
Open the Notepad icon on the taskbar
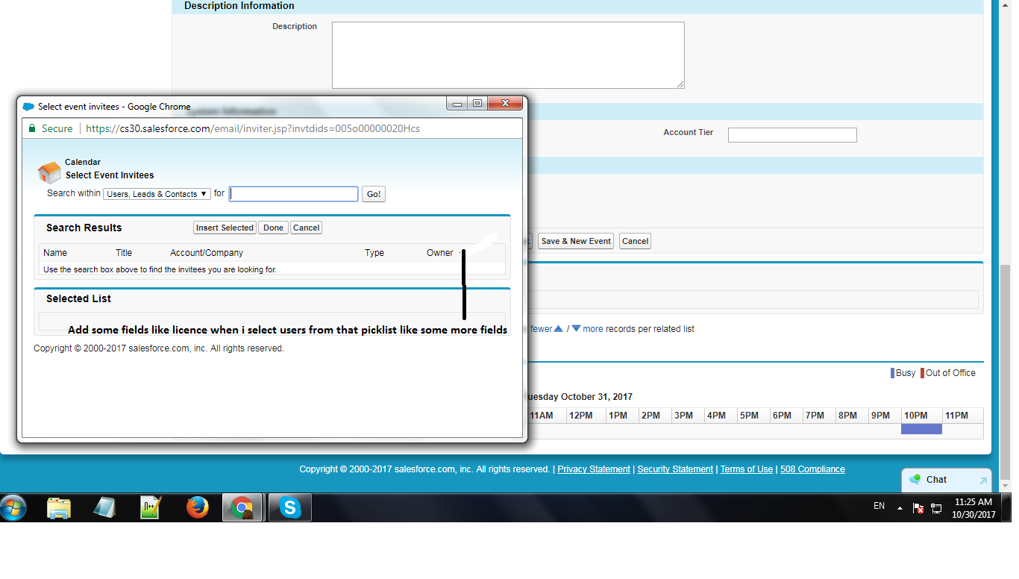pos(104,508)
